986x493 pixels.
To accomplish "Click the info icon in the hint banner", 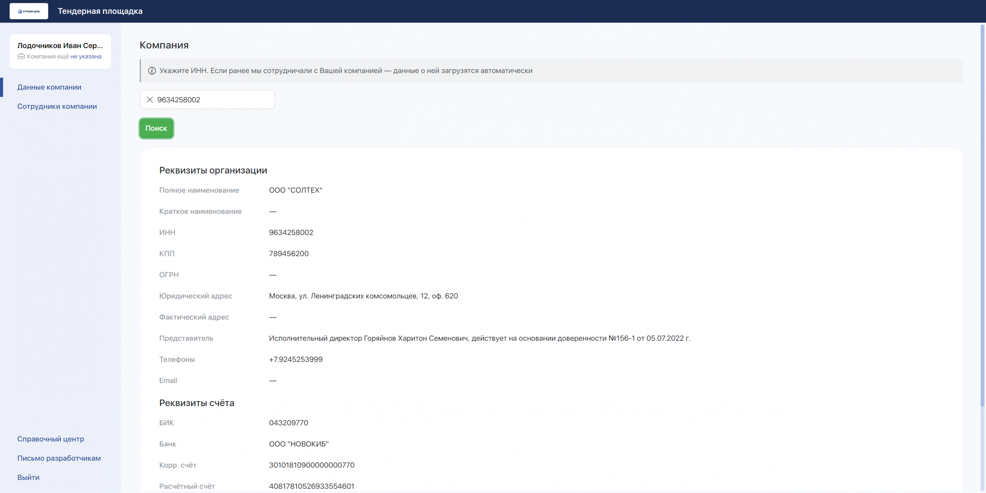I will (x=152, y=71).
